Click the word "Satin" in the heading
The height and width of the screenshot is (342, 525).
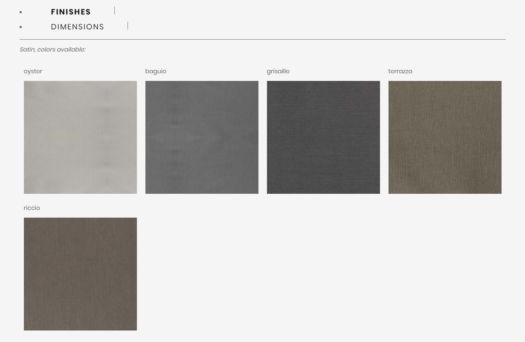[x=27, y=49]
